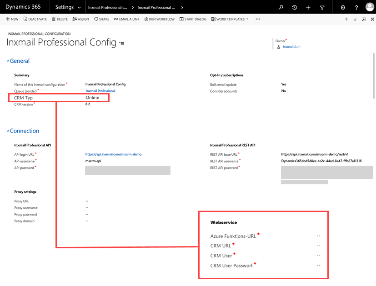This screenshot has height=286, width=376.
Task: Click the REST API username value
Action: coord(321,161)
